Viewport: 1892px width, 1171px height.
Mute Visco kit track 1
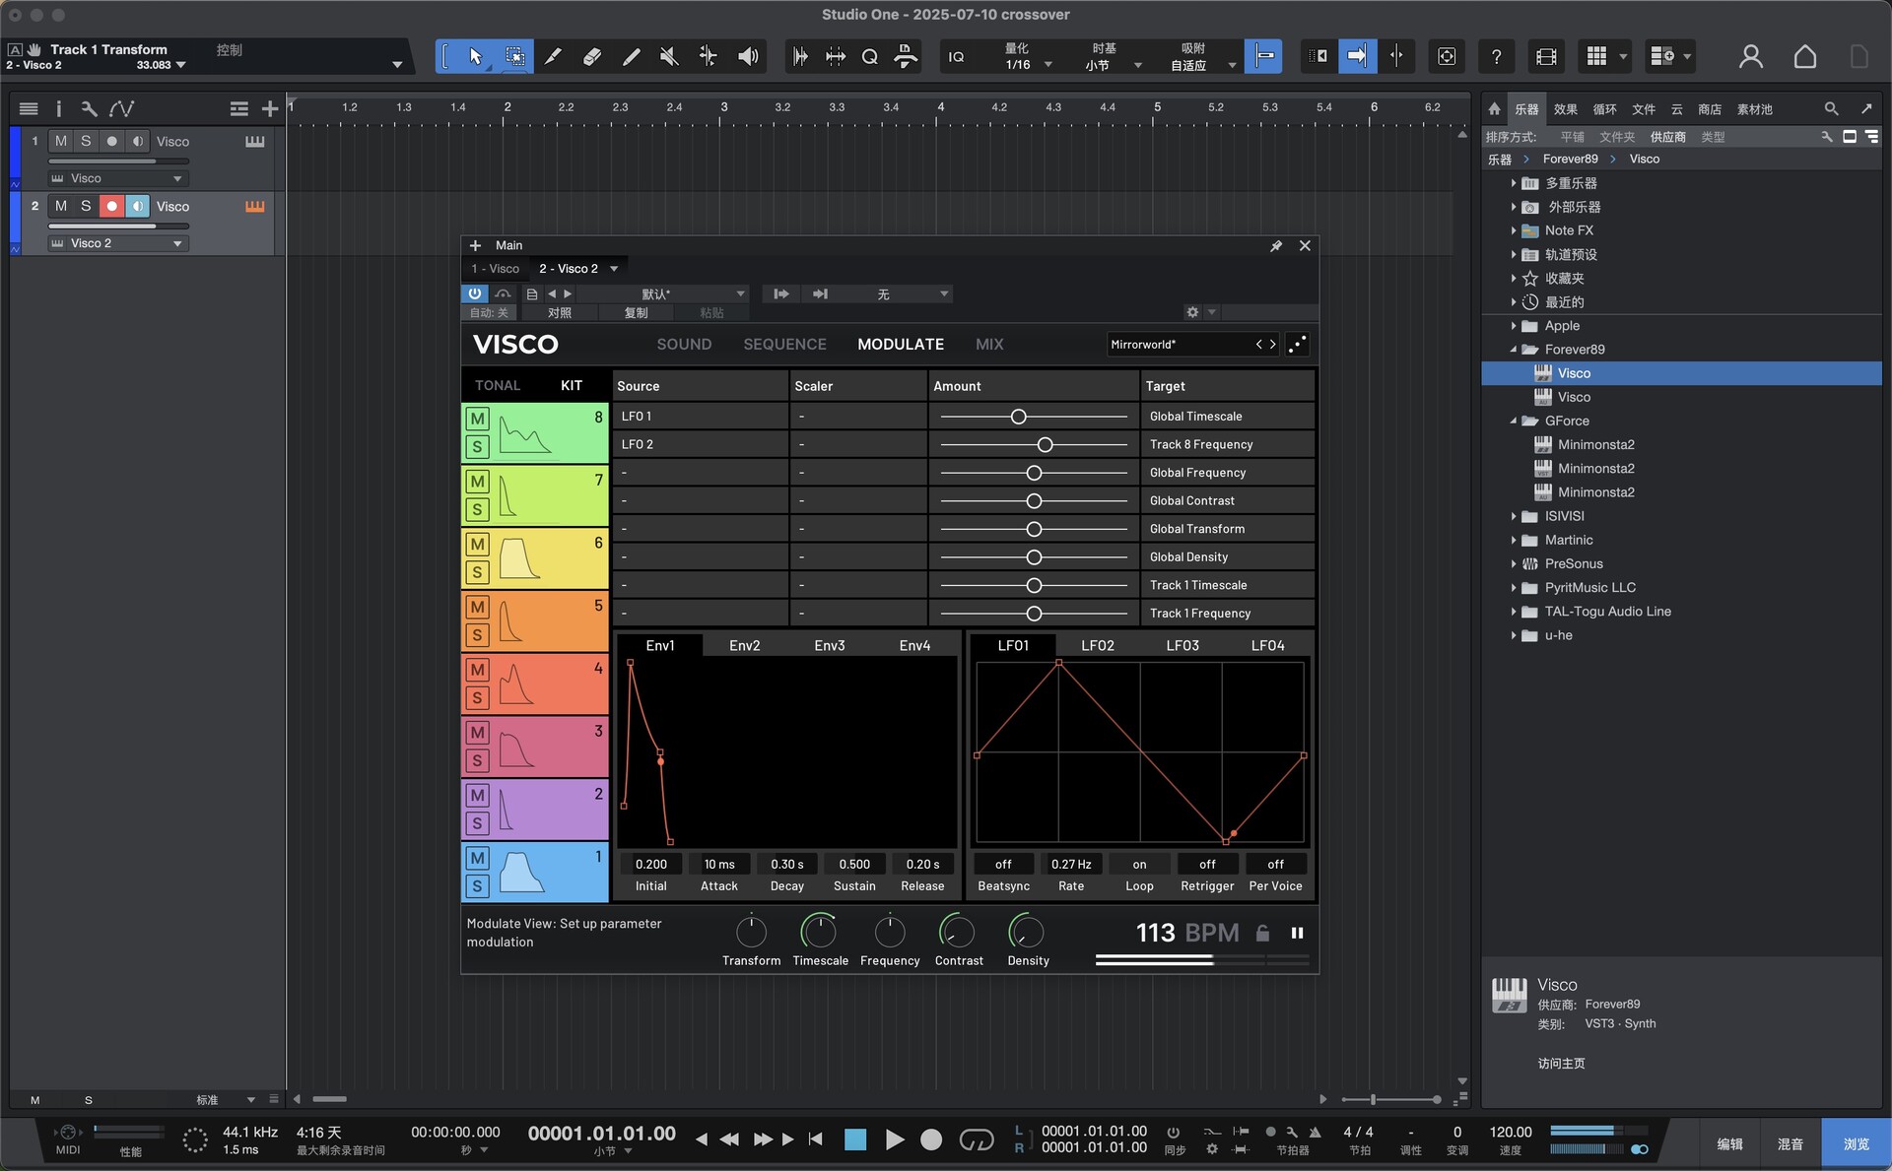(477, 858)
